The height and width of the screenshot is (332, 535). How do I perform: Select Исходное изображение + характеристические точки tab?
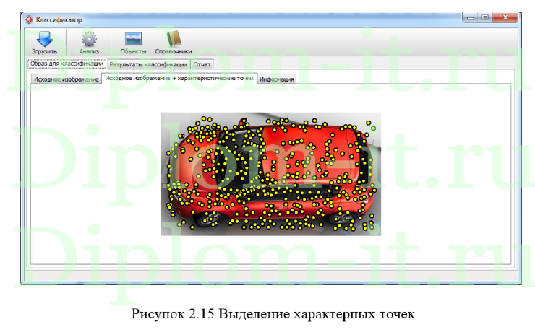coord(179,78)
